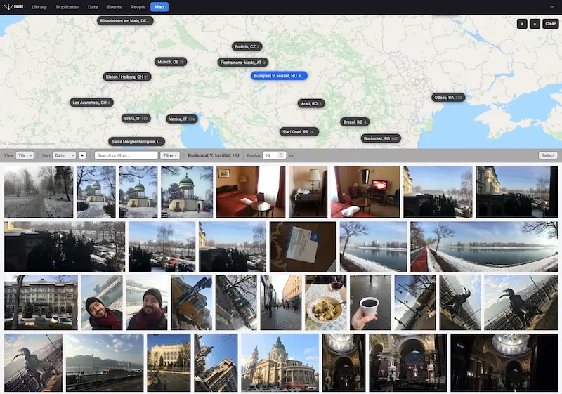Select the Santa Margherita Ligure marker
The height and width of the screenshot is (394, 562).
136,141
